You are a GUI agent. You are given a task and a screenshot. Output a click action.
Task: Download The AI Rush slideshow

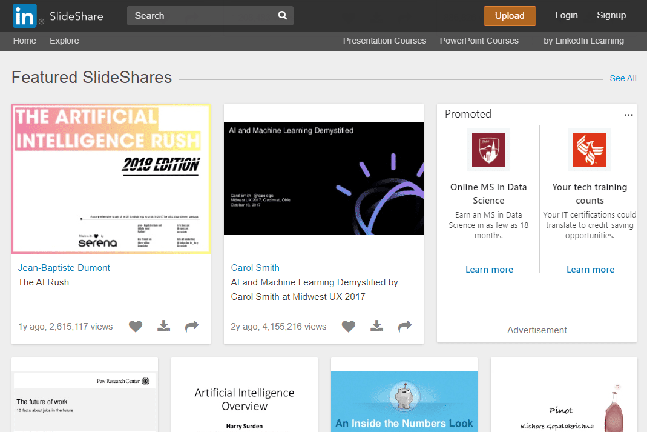(163, 327)
